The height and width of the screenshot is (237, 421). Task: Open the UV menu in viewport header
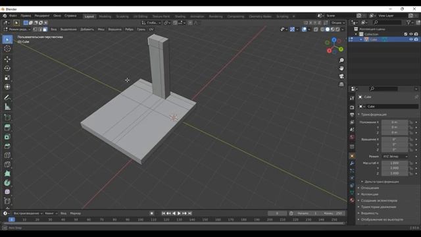pos(151,29)
